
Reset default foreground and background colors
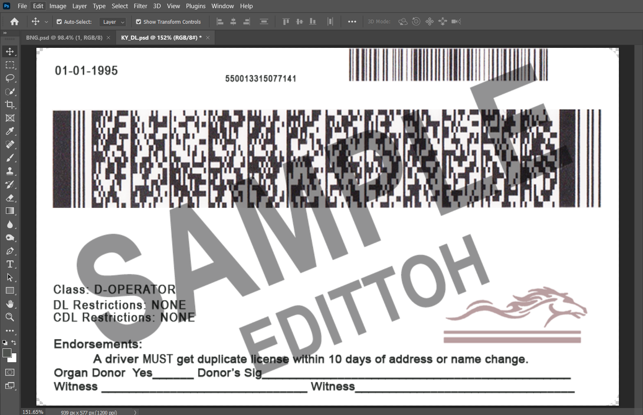coord(5,343)
